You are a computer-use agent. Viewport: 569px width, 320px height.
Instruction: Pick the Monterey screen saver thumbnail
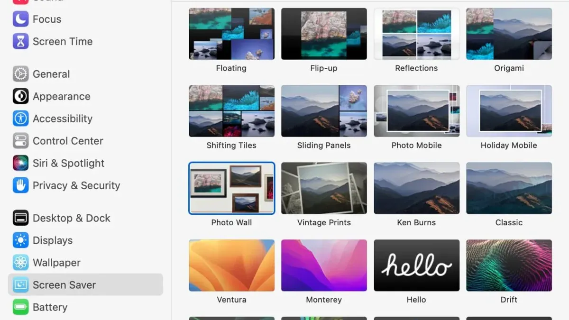[324, 265]
